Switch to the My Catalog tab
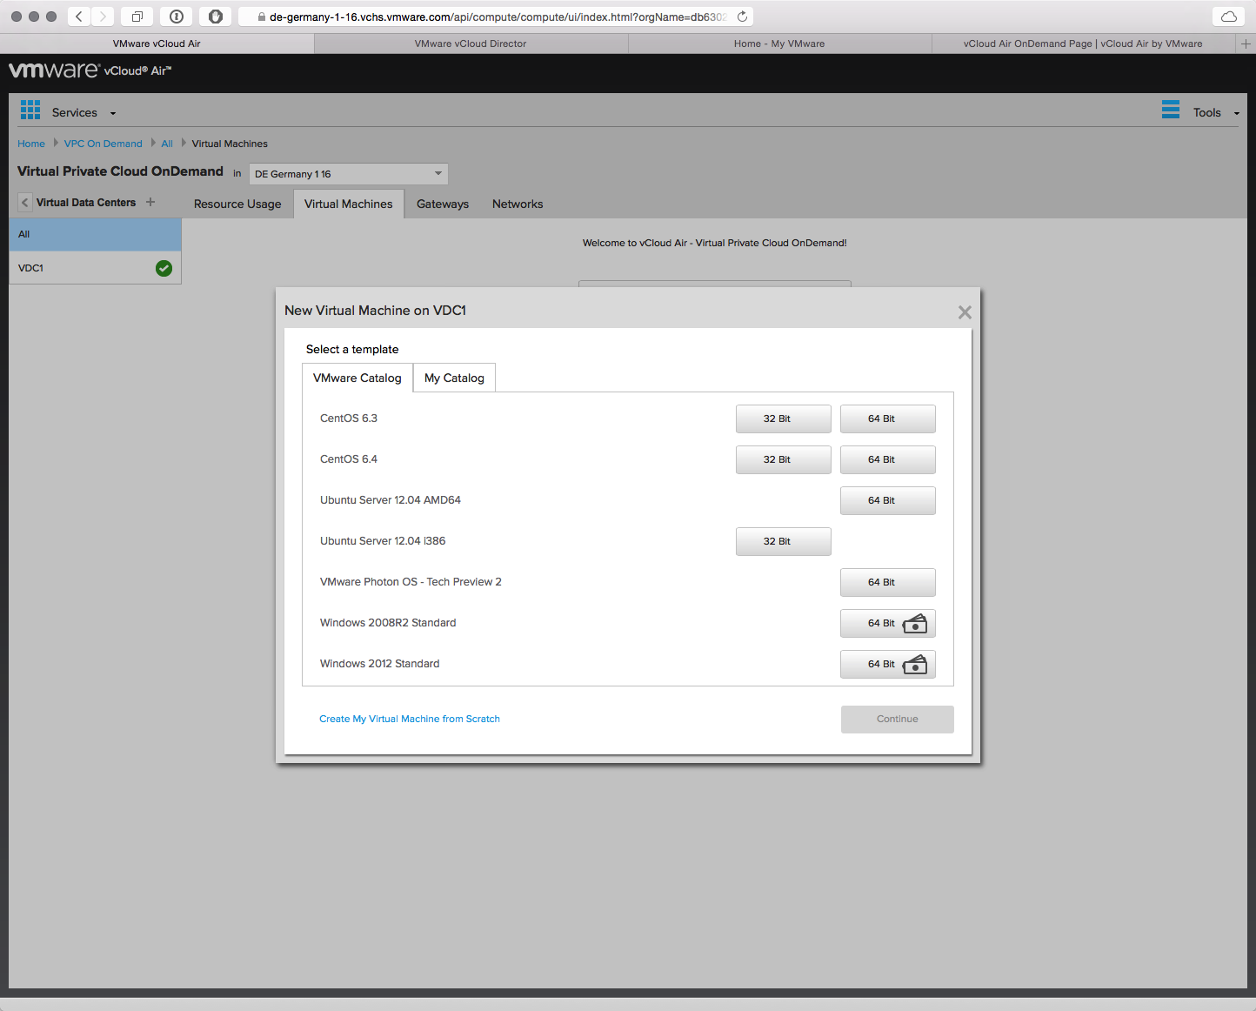Viewport: 1256px width, 1011px height. [454, 378]
